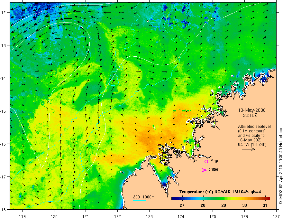The height and width of the screenshot is (219, 283).
Task: Click the -17 latitude axis label
Action: (x=4, y=176)
